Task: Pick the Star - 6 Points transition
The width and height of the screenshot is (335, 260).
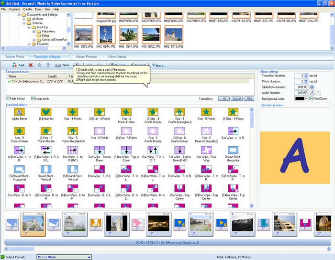Action: pos(100,133)
